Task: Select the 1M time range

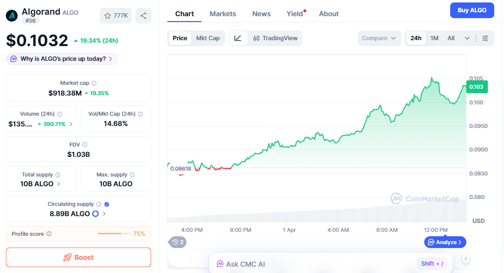Action: [435, 38]
